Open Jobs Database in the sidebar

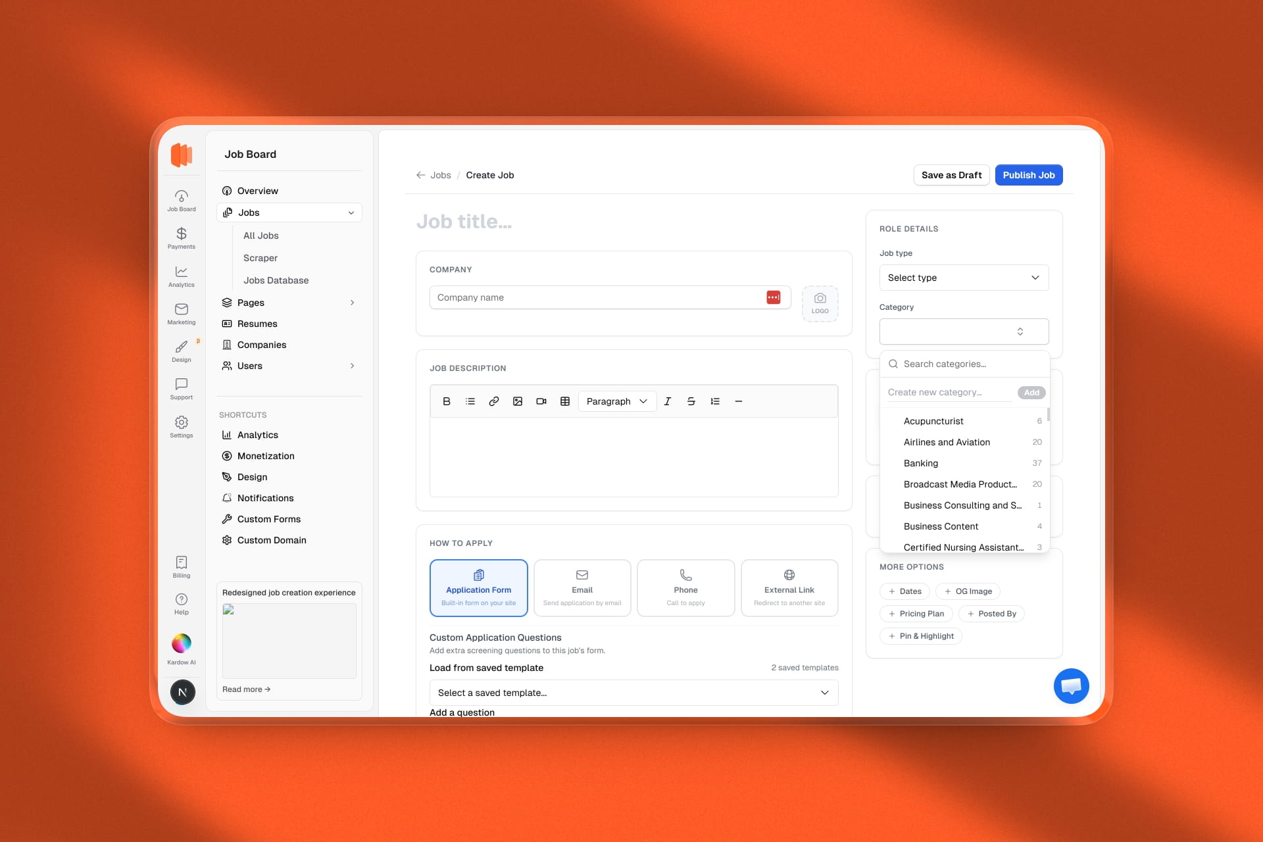point(276,280)
